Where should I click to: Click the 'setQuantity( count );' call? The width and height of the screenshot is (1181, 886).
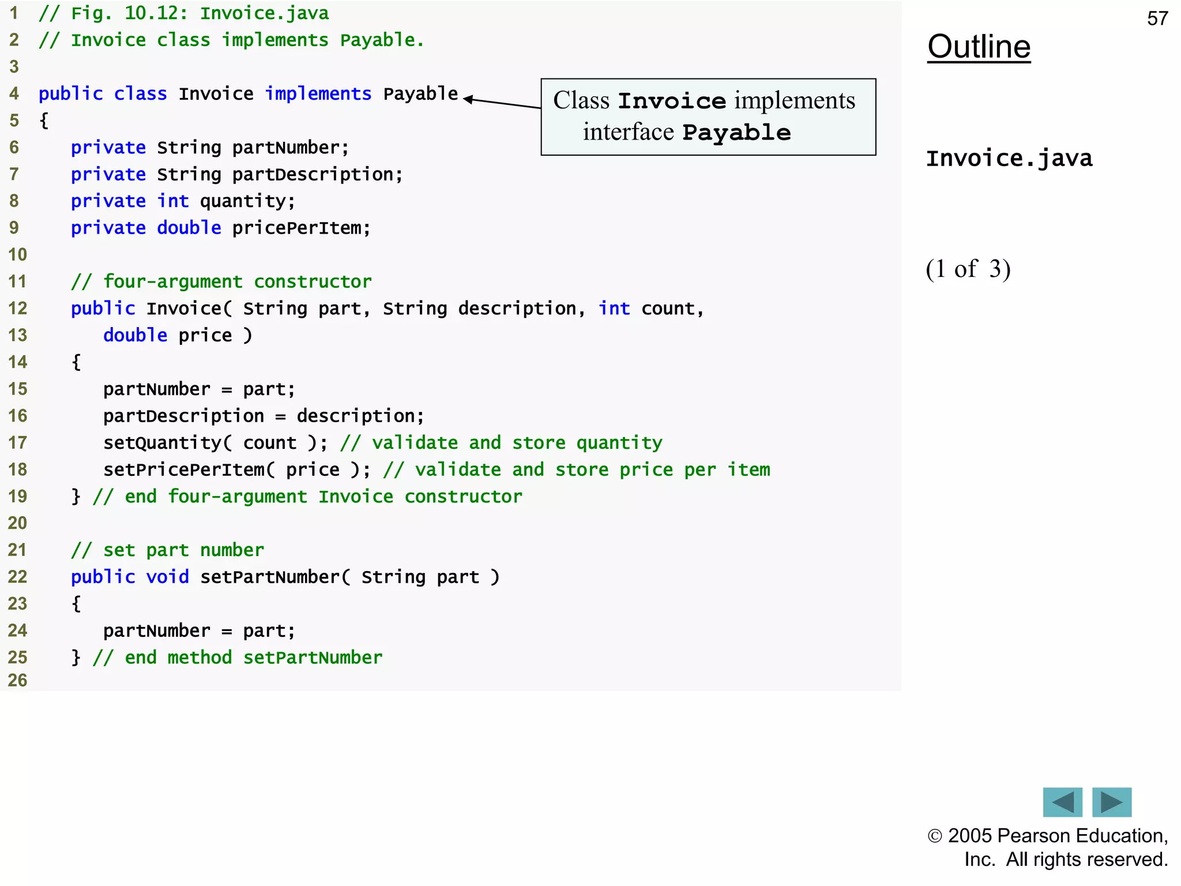216,443
